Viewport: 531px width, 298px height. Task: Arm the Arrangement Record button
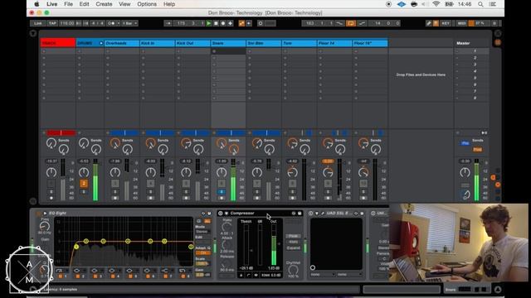tap(223, 23)
